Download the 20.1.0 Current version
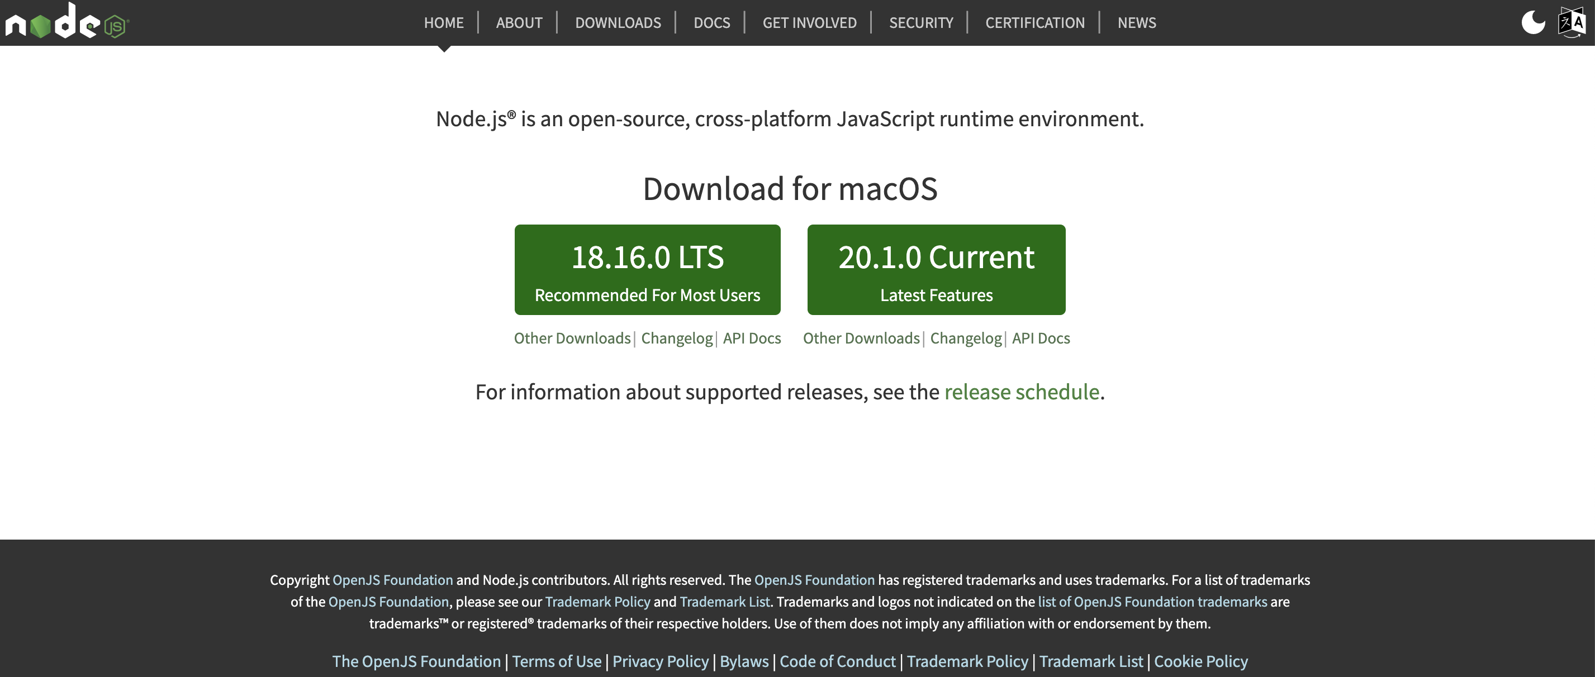Image resolution: width=1595 pixels, height=677 pixels. coord(936,270)
